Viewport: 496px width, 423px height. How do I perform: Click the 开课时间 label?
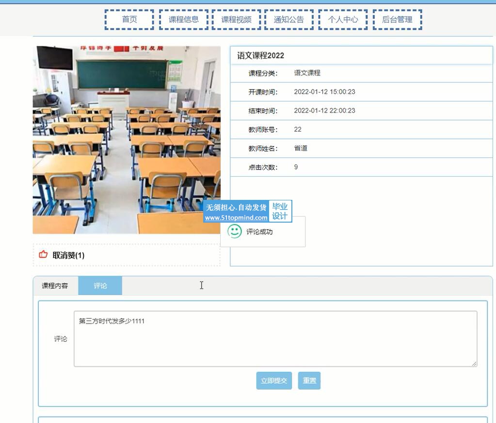click(x=263, y=92)
